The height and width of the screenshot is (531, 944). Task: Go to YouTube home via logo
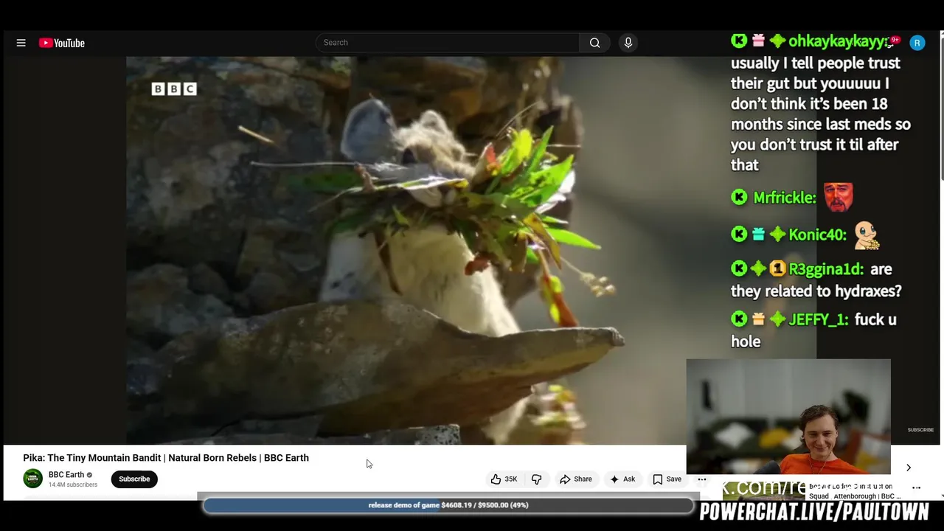(x=62, y=43)
